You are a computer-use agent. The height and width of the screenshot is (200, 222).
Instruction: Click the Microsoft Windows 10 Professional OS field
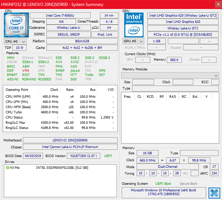coord(163,193)
